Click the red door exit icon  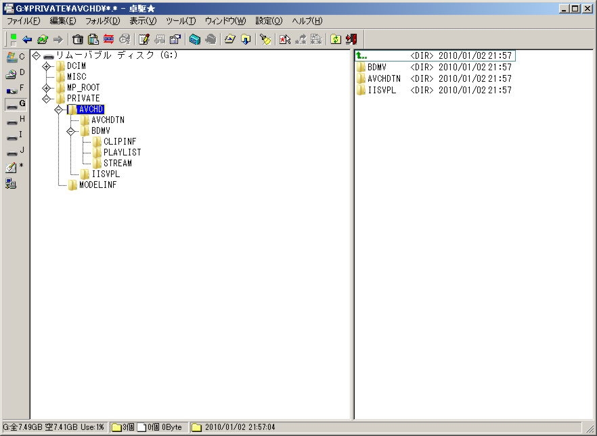pyautogui.click(x=351, y=39)
